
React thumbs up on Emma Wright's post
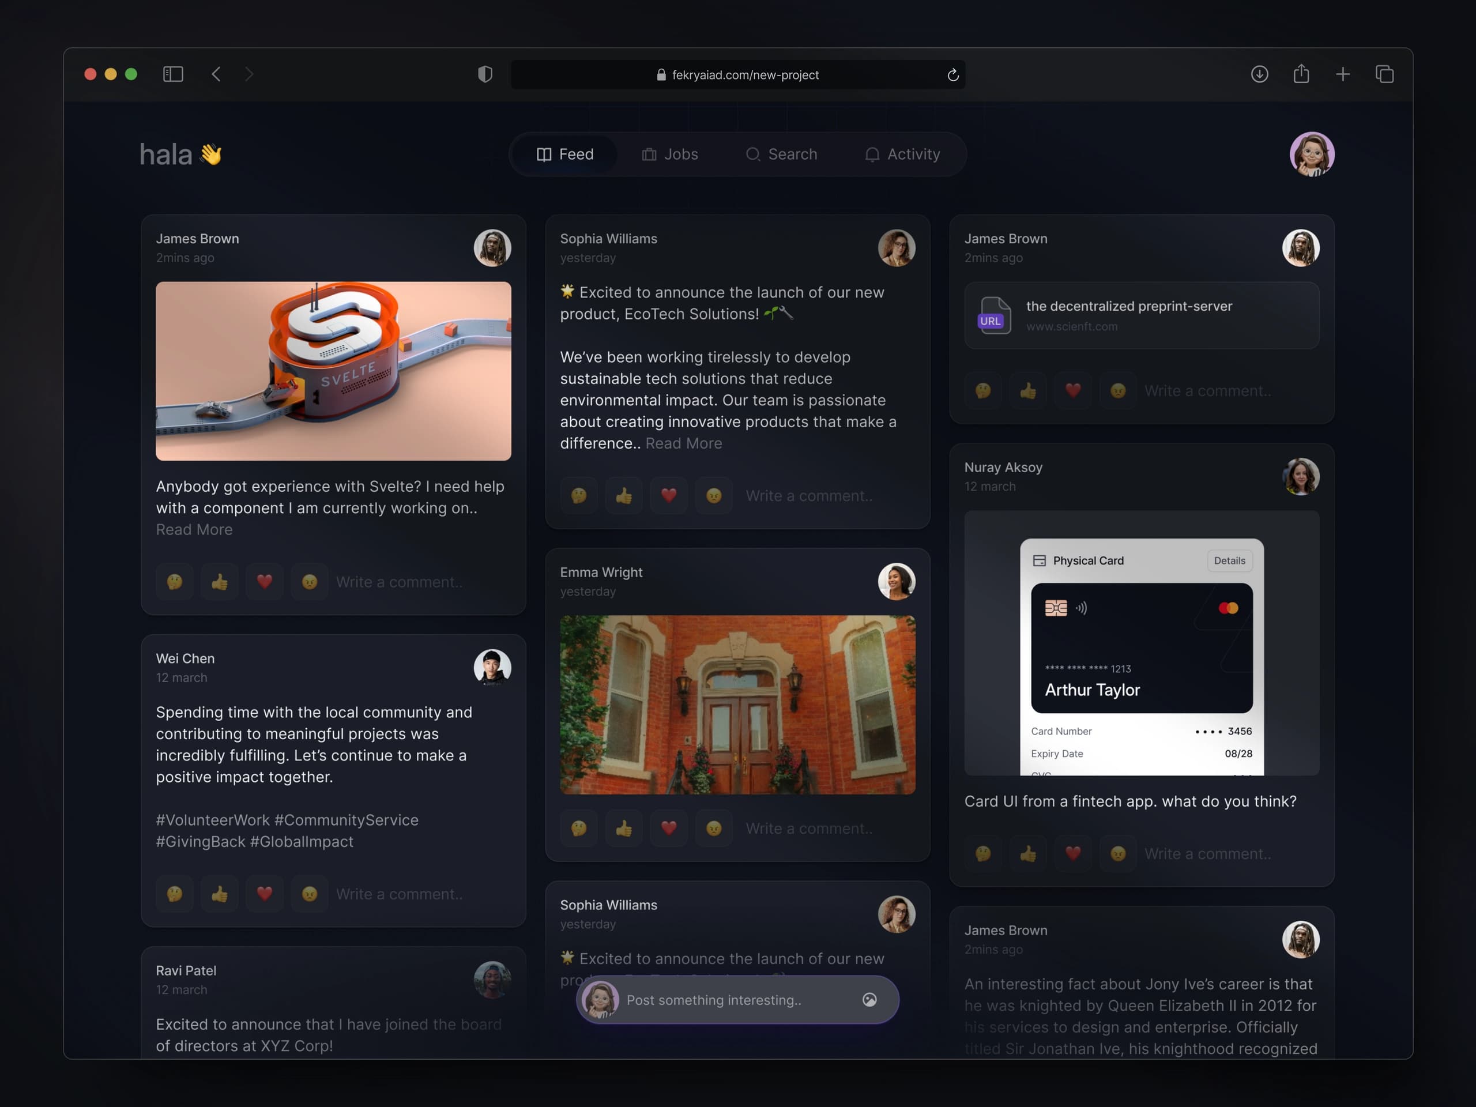click(623, 828)
